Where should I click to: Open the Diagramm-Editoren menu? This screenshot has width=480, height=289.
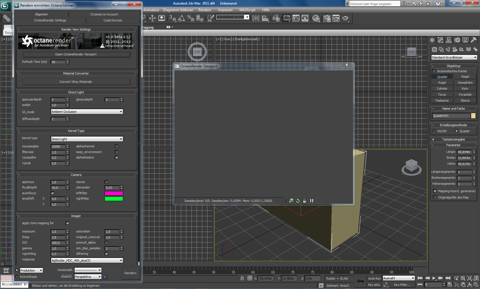click(178, 10)
